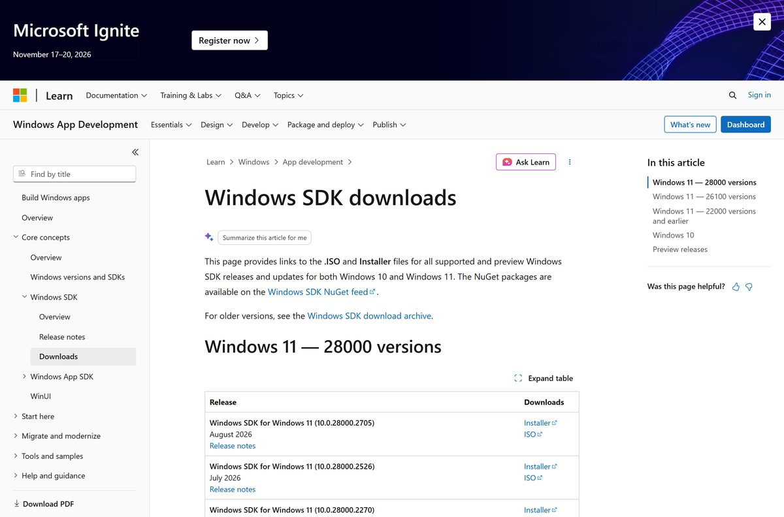The height and width of the screenshot is (517, 784).
Task: Click the thumbs down not helpful icon
Action: pyautogui.click(x=749, y=287)
